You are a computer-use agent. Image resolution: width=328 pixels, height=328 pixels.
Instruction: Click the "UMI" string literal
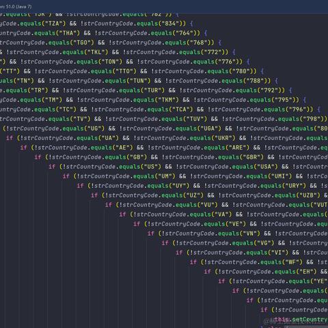(x=279, y=176)
